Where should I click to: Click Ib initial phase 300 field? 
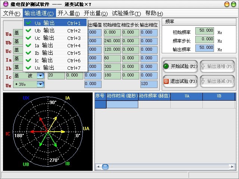[112, 67]
